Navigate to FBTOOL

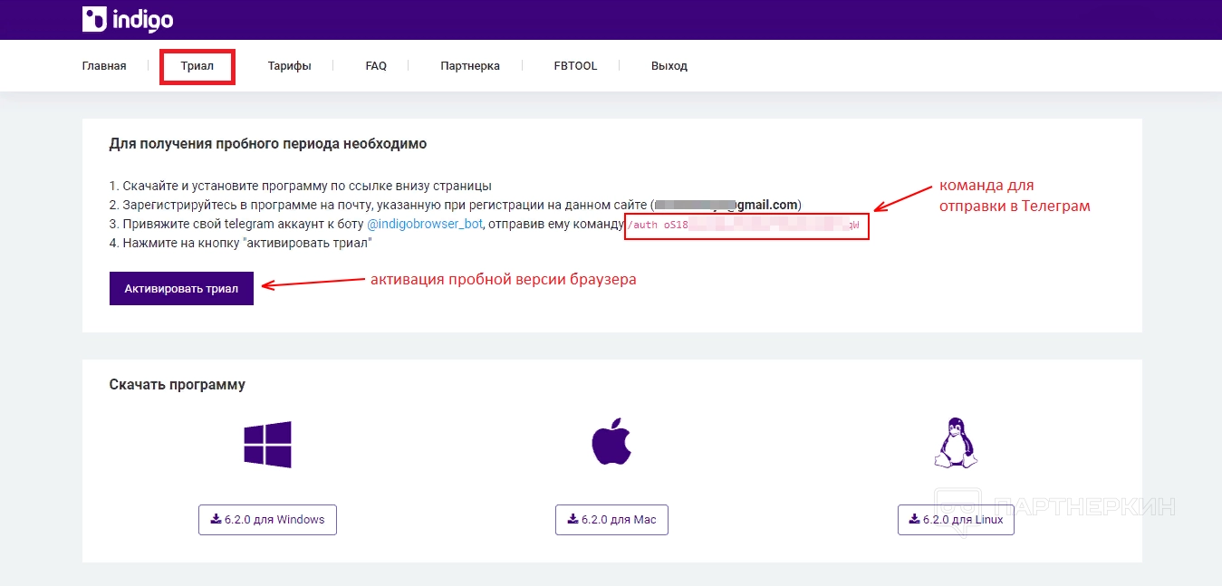point(575,66)
